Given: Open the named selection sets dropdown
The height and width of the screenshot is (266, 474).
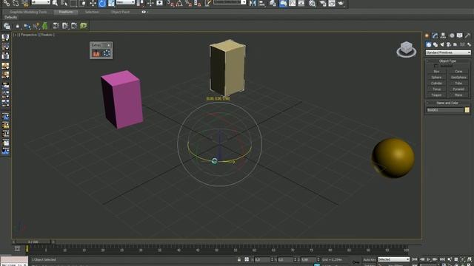Looking at the screenshot, I should (230, 2).
